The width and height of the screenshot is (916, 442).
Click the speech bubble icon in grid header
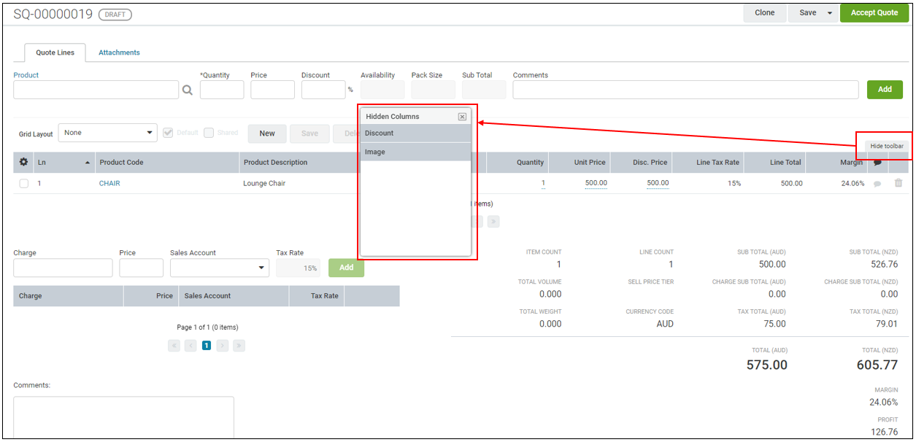click(x=878, y=162)
